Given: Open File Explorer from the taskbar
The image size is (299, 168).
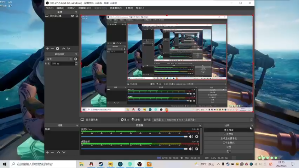Looking at the screenshot, I should [81, 164].
